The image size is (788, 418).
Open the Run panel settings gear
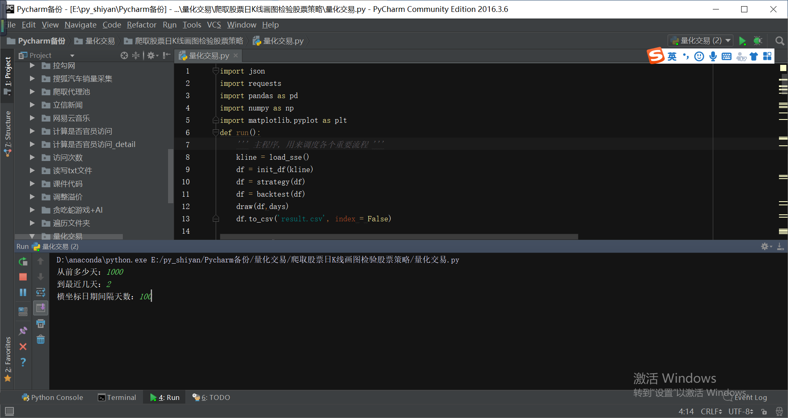[766, 246]
